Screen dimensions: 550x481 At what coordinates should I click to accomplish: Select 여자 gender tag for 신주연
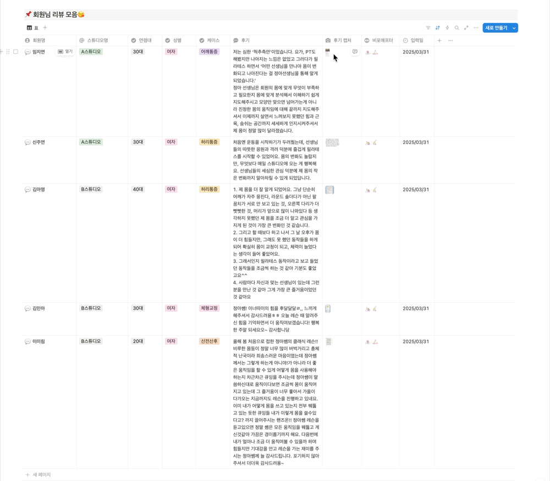tap(171, 142)
